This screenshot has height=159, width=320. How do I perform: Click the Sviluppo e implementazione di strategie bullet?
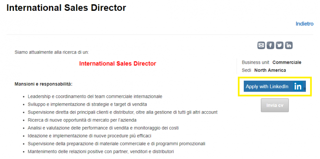click(87, 104)
